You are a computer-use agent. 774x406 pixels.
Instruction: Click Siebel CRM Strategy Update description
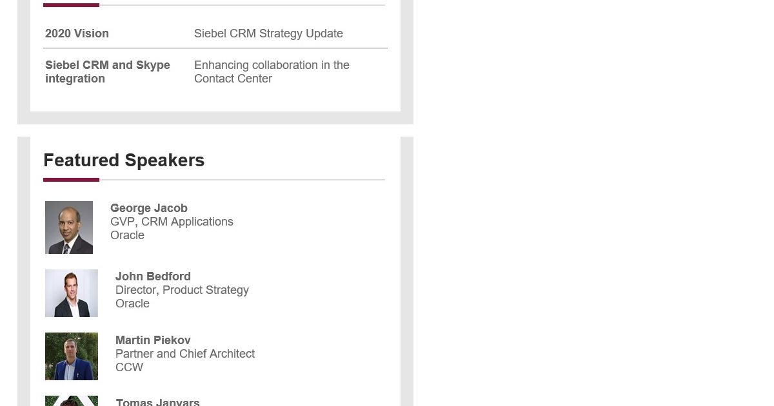point(268,34)
